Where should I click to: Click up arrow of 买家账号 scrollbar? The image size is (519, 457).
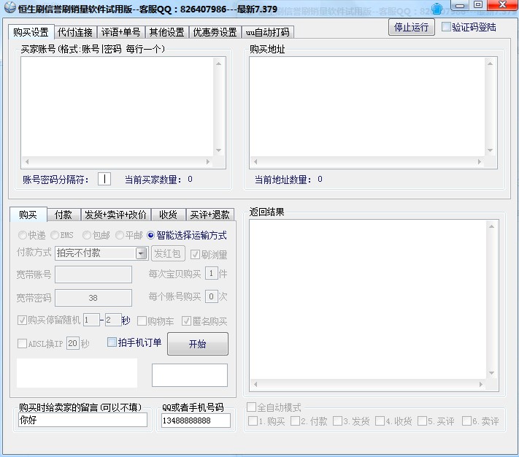[x=219, y=64]
